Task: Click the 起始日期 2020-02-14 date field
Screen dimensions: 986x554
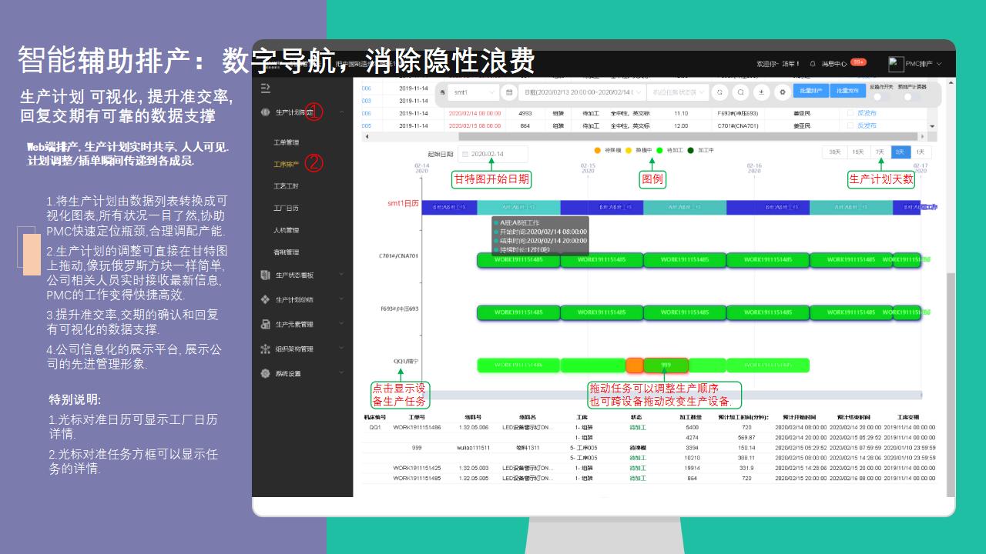Action: pyautogui.click(x=493, y=154)
